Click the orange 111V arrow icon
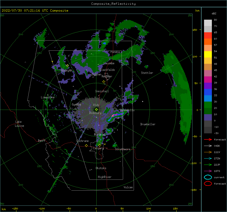 click(x=208, y=152)
